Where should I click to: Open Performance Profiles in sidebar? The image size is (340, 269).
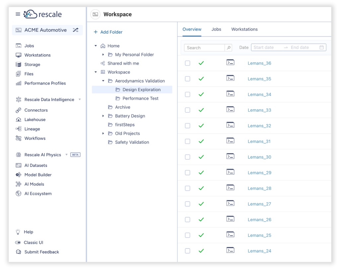pyautogui.click(x=45, y=83)
